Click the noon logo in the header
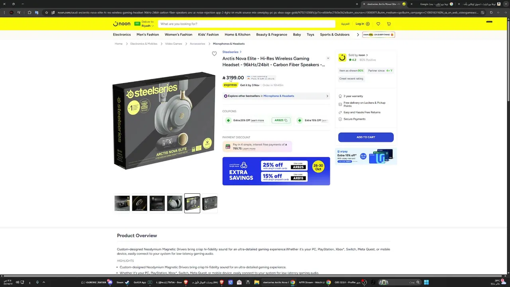Screen dimensions: 510x287 [x=122, y=24]
